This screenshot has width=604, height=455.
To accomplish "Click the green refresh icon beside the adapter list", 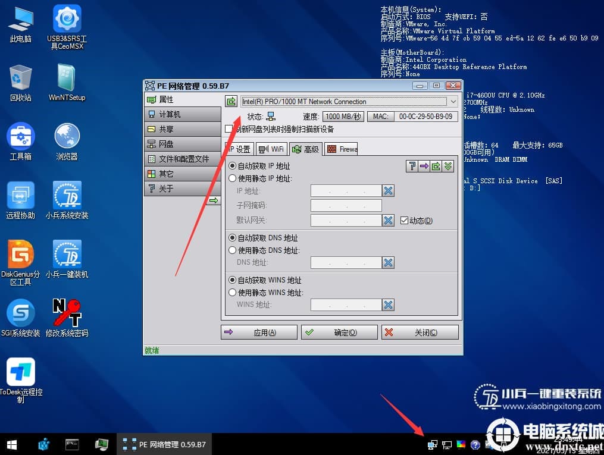I will point(231,101).
